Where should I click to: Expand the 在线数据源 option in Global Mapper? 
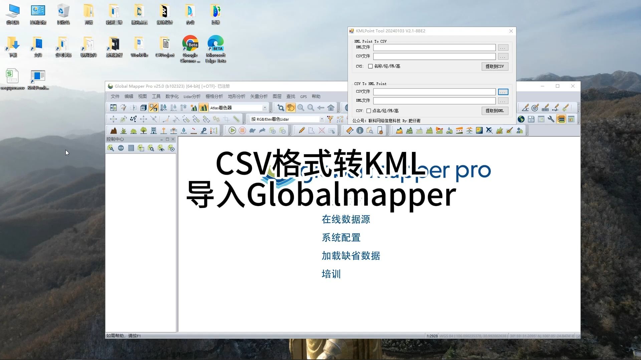coord(346,219)
